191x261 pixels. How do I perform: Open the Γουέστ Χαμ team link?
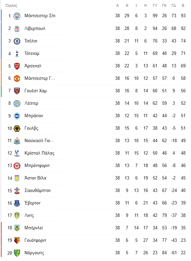point(36,91)
